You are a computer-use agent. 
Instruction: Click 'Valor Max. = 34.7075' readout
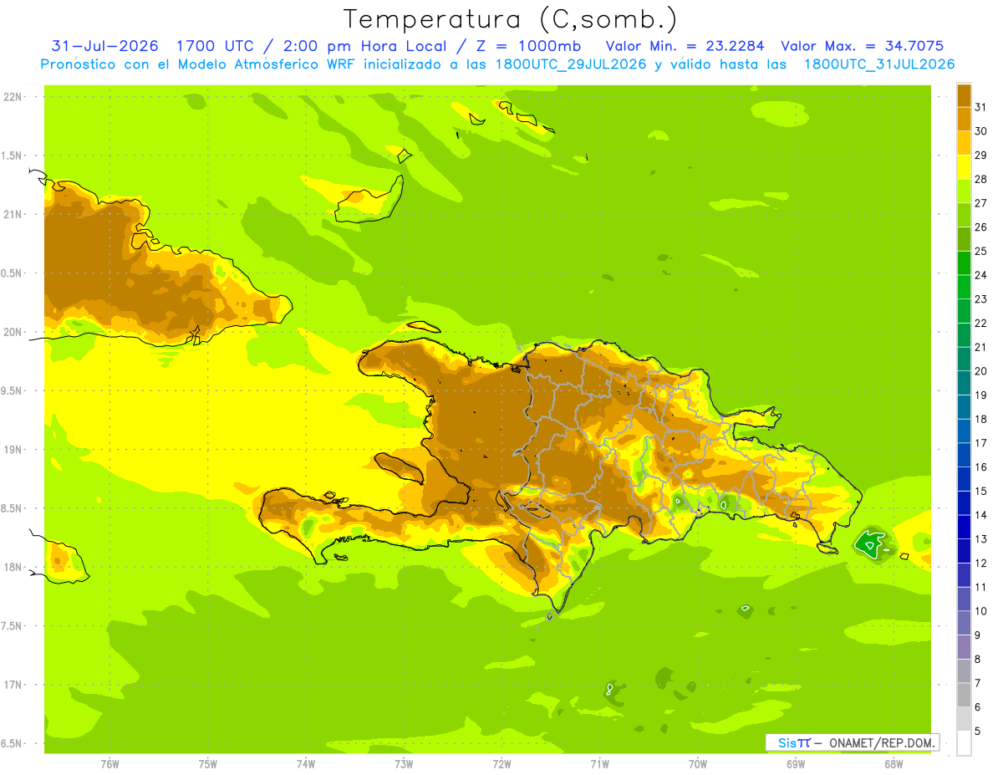pos(863,46)
